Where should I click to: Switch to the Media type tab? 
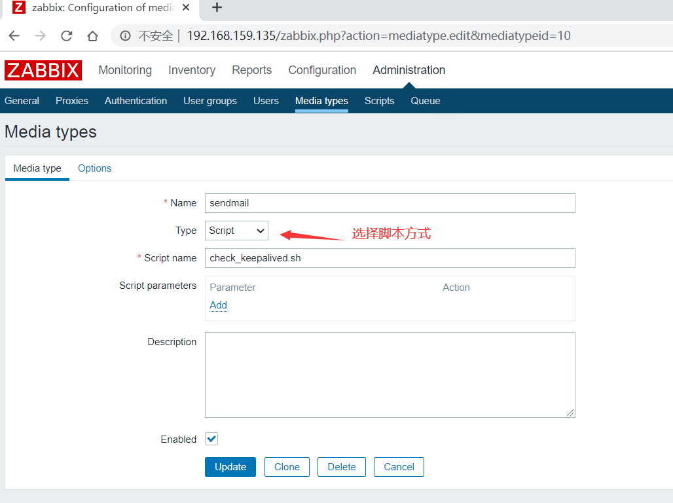tap(37, 168)
